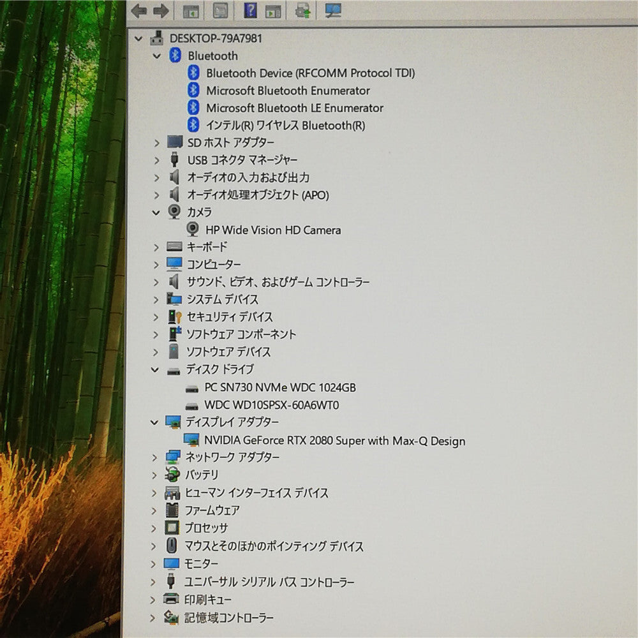
Task: Click the show/hide console tree toolbar icon
Action: 191,11
